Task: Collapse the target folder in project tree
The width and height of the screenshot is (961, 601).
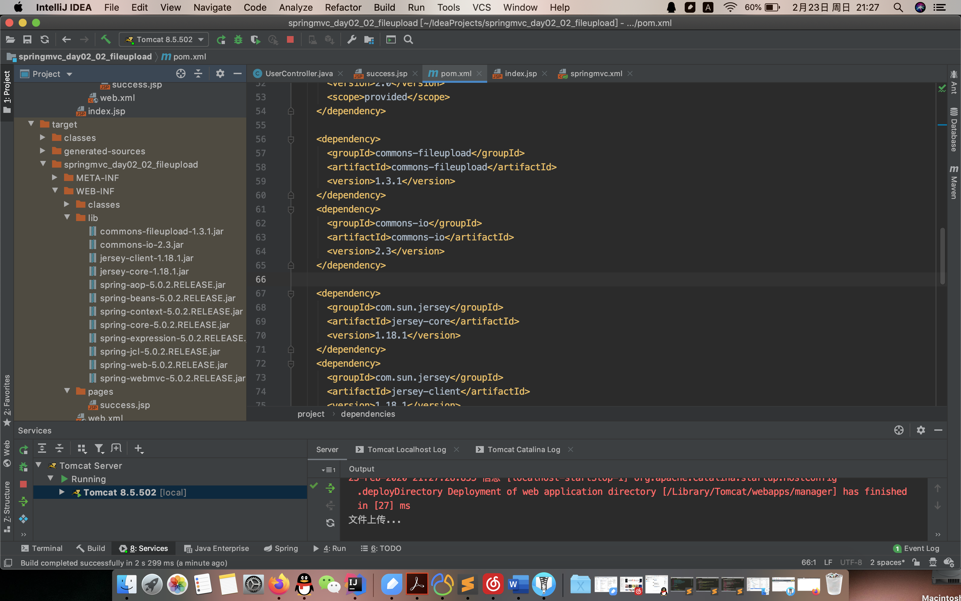Action: 31,124
